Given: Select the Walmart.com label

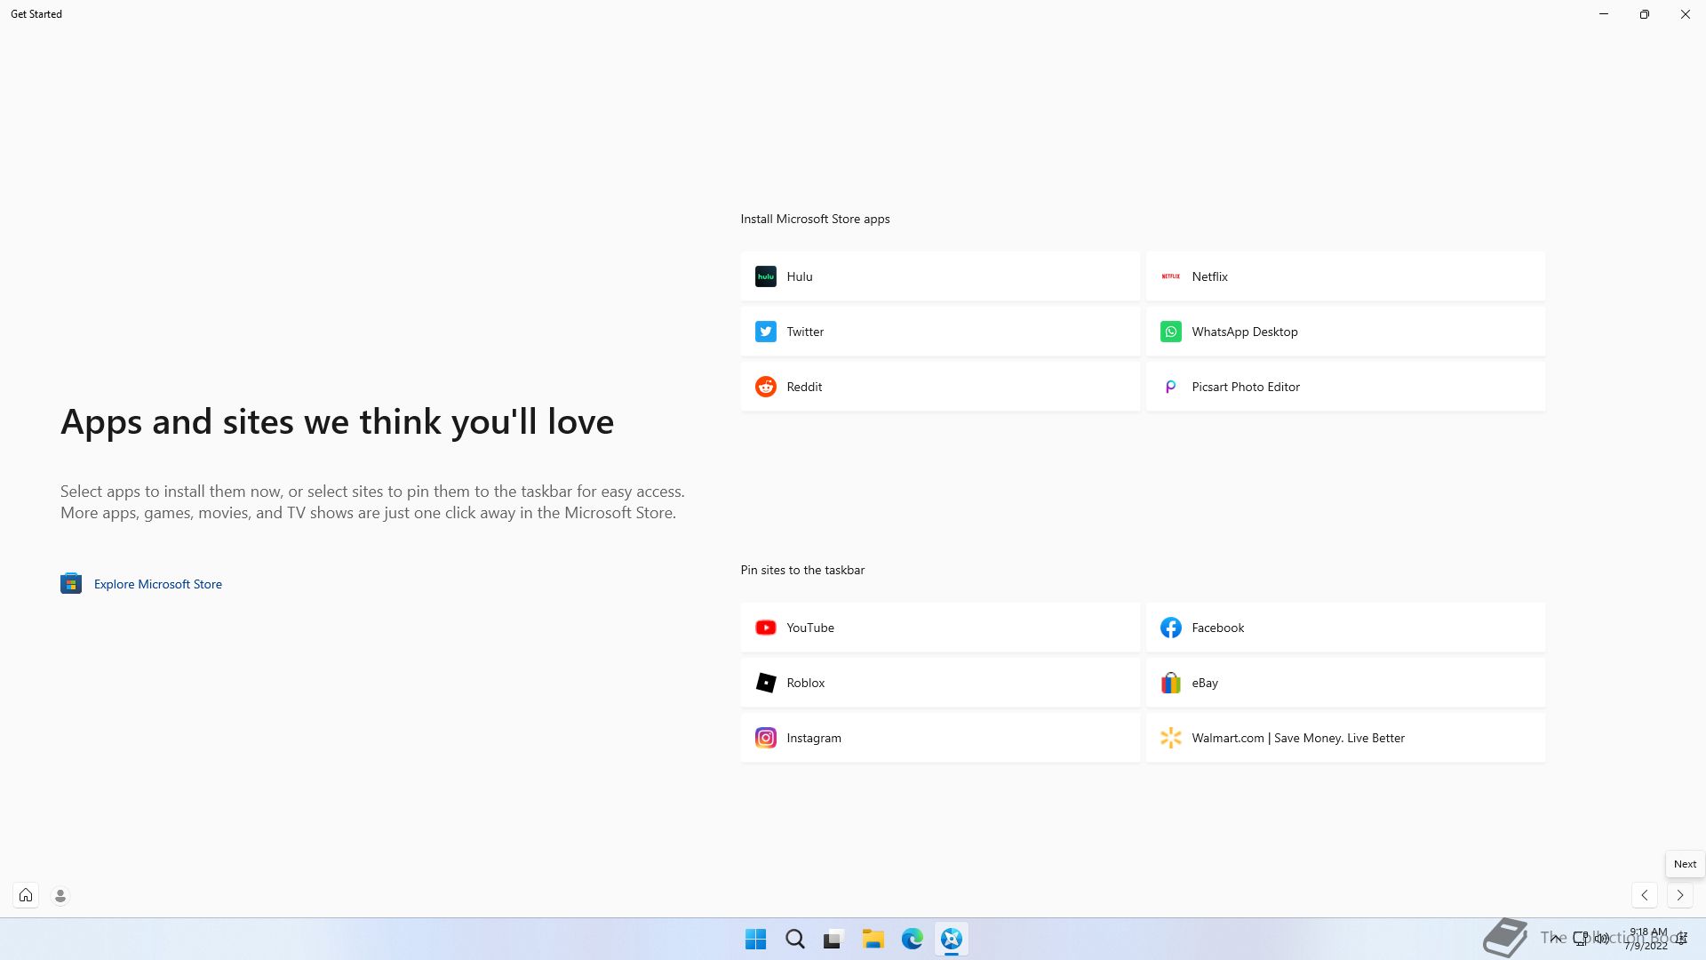Looking at the screenshot, I should [x=1298, y=738].
